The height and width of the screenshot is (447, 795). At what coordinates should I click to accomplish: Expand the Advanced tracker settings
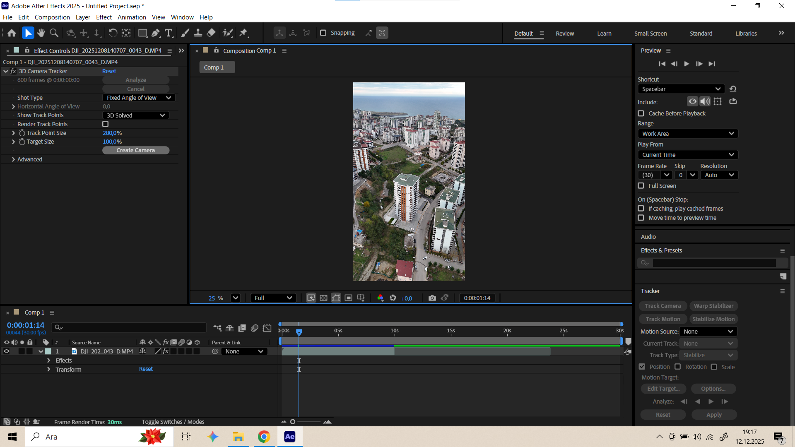point(14,159)
